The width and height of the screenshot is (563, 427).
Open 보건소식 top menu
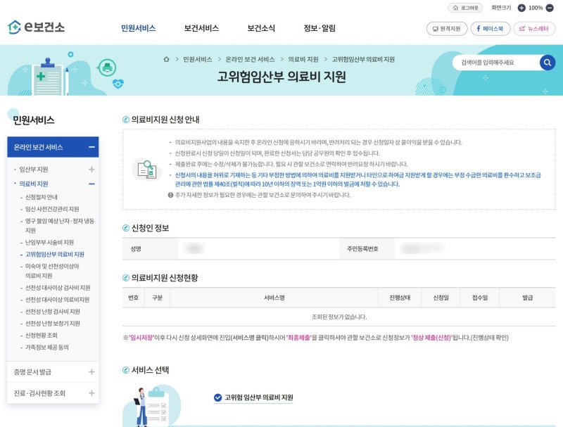pyautogui.click(x=261, y=28)
